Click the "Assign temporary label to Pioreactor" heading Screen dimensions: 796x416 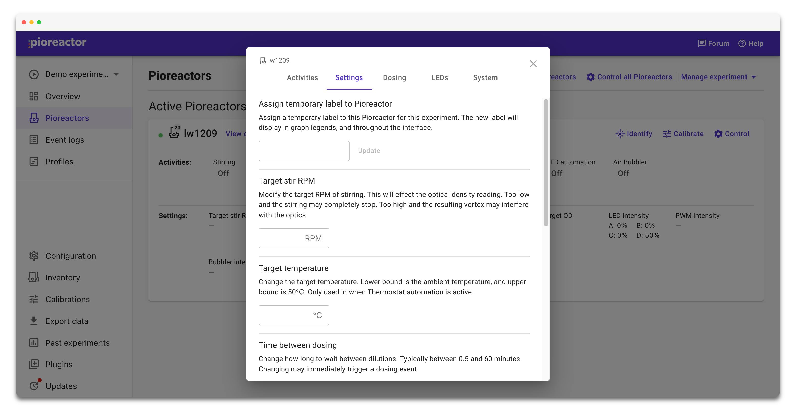pyautogui.click(x=325, y=104)
